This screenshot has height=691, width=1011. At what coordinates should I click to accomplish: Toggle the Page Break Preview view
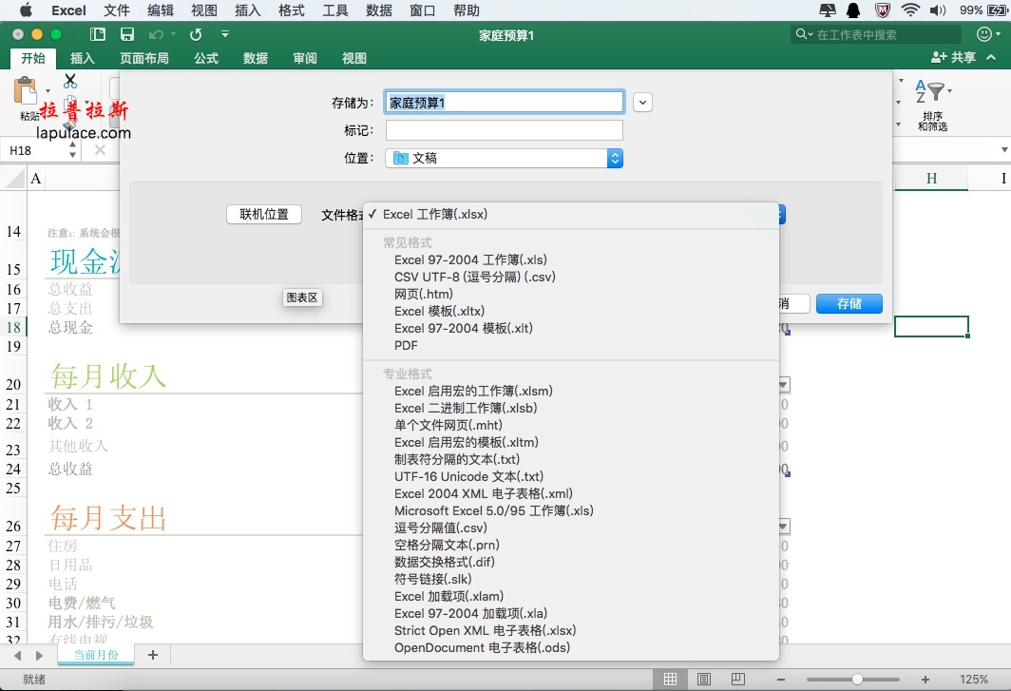[x=738, y=679]
